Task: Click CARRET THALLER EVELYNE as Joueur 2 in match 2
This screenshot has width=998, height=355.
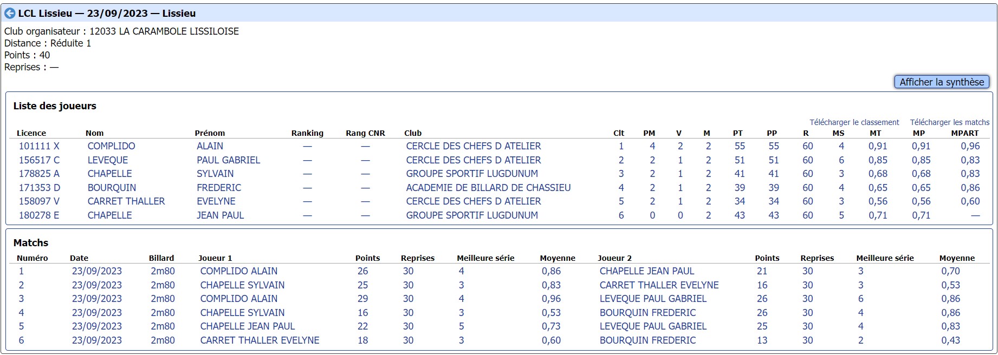Action: pos(659,285)
